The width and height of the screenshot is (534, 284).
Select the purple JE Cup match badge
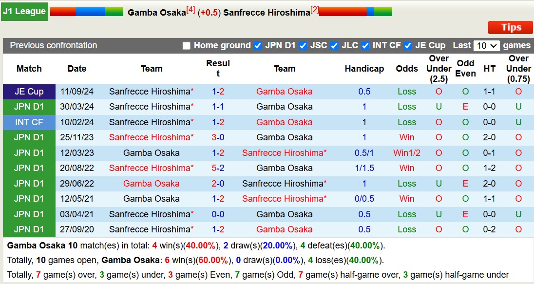coord(29,91)
